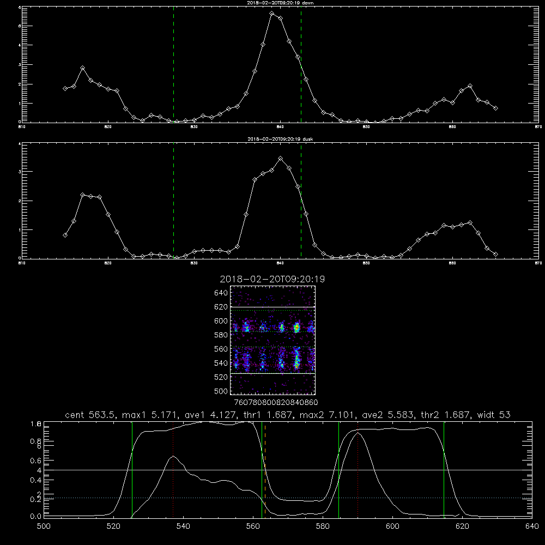Select the orange dashed centre line in bottom plot
Screen dimensions: 545x545
[x=265, y=470]
